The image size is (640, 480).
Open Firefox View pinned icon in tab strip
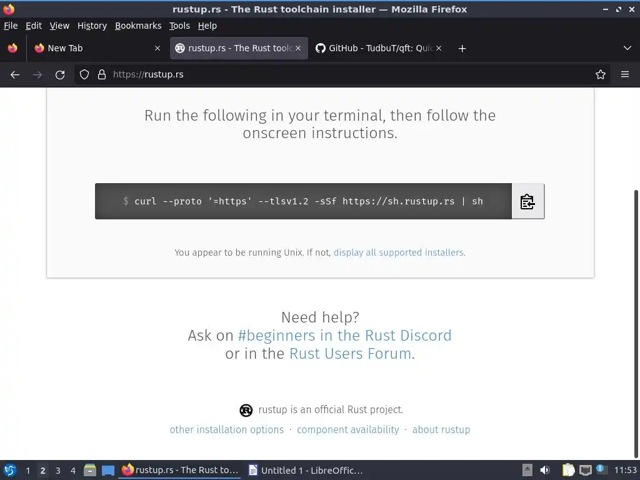[x=12, y=48]
